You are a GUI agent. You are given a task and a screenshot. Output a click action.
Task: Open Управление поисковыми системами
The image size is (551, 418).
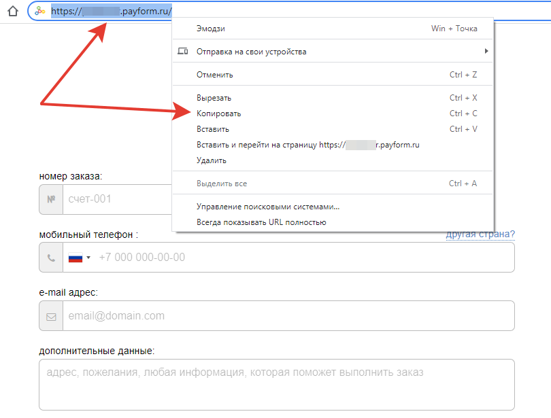pyautogui.click(x=333, y=207)
